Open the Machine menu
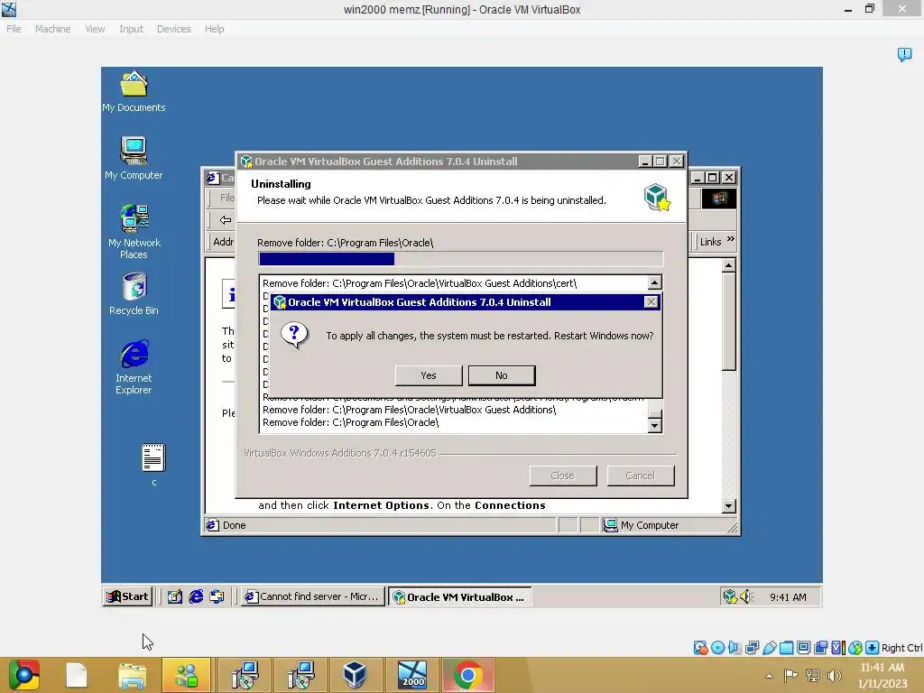This screenshot has height=693, width=924. point(52,29)
